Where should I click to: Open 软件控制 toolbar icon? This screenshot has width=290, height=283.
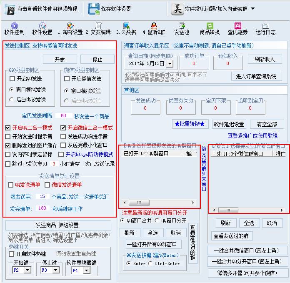(x=15, y=26)
